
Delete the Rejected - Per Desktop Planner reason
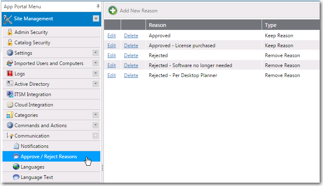coord(131,75)
